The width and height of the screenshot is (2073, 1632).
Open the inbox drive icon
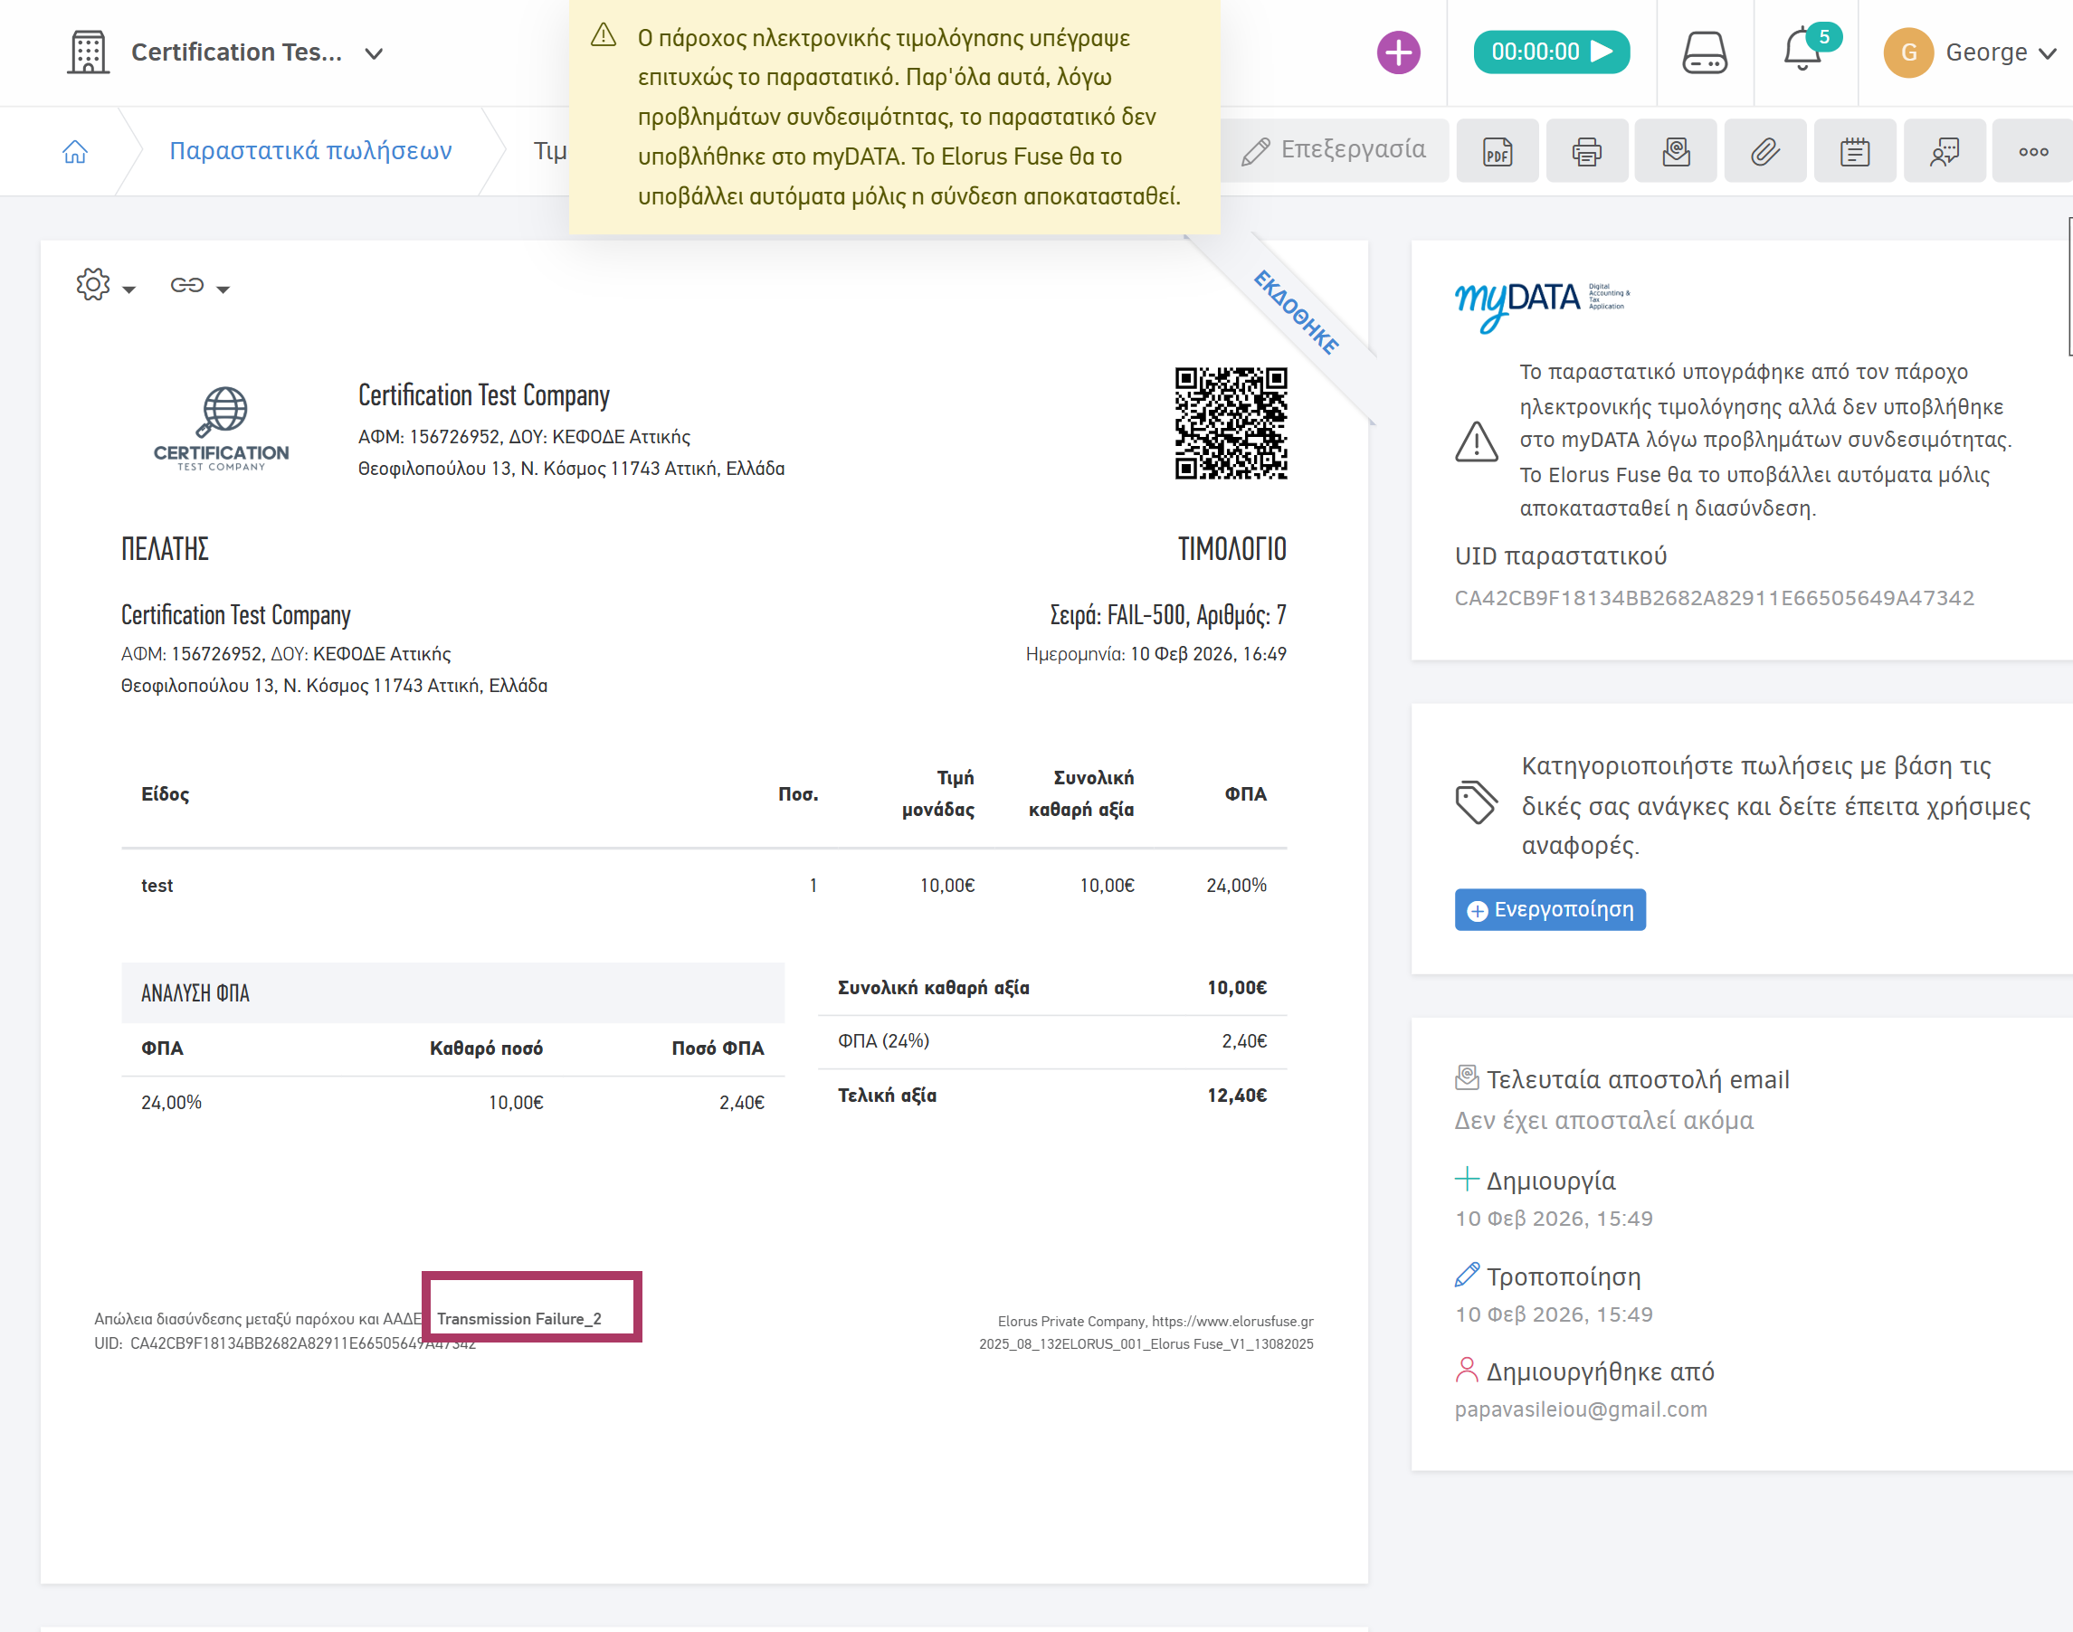(1704, 52)
